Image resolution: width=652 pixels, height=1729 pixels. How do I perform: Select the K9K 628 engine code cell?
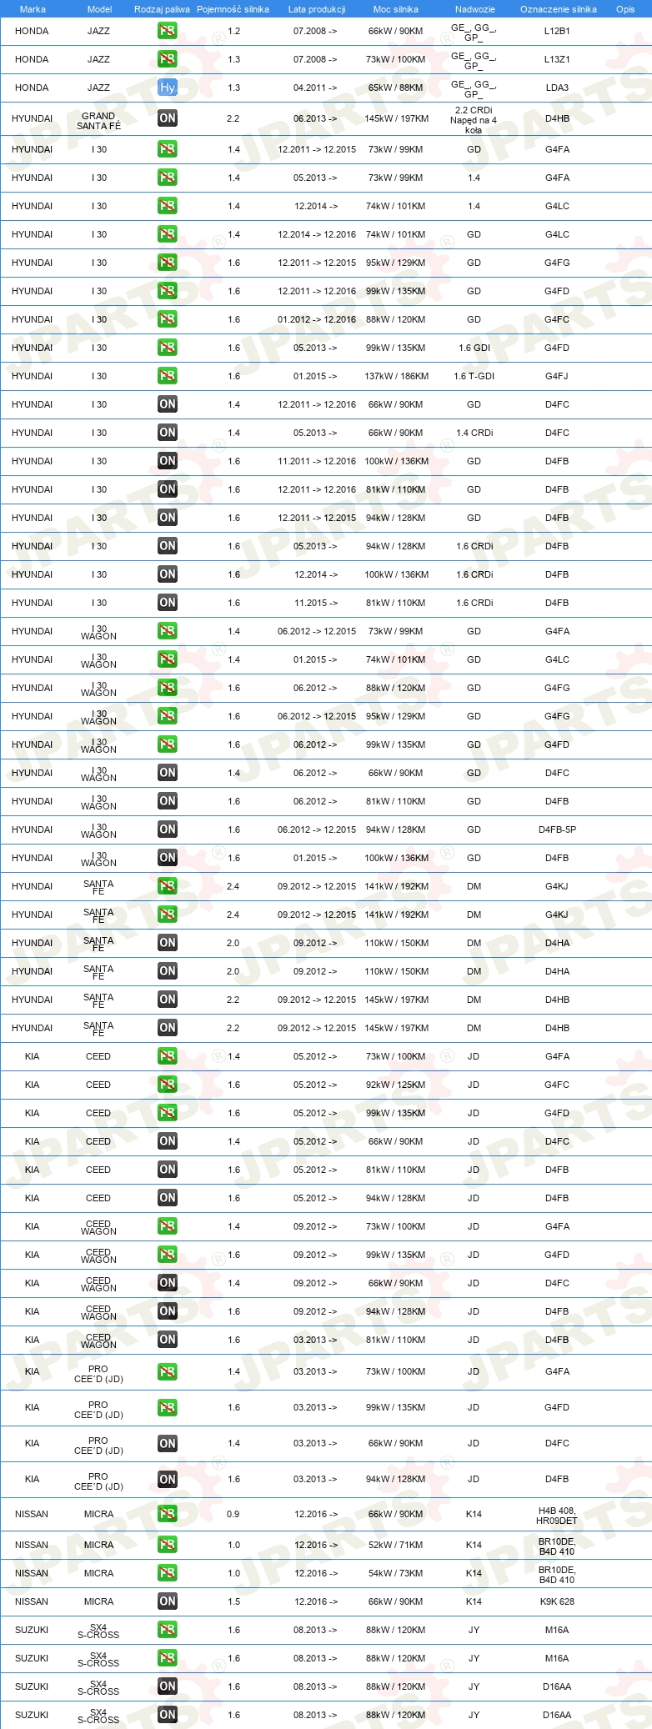557,1601
